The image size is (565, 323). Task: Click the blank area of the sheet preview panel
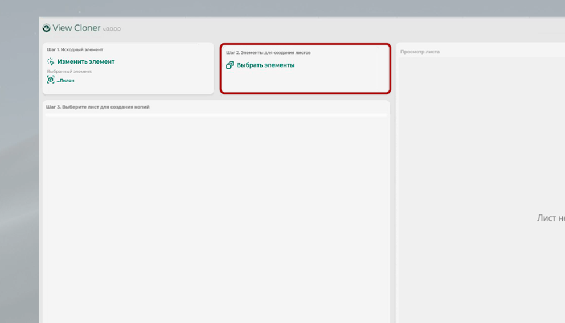tap(478, 142)
